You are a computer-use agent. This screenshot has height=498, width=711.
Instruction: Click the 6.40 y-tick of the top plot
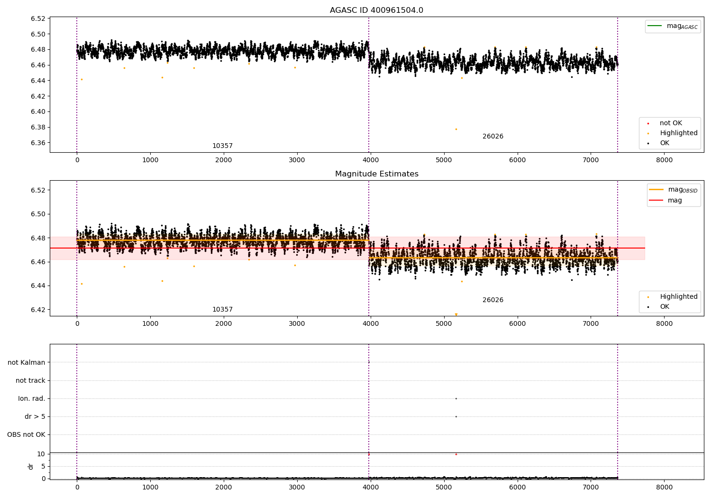pos(38,112)
